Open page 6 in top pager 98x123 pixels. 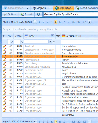pos(60,22)
